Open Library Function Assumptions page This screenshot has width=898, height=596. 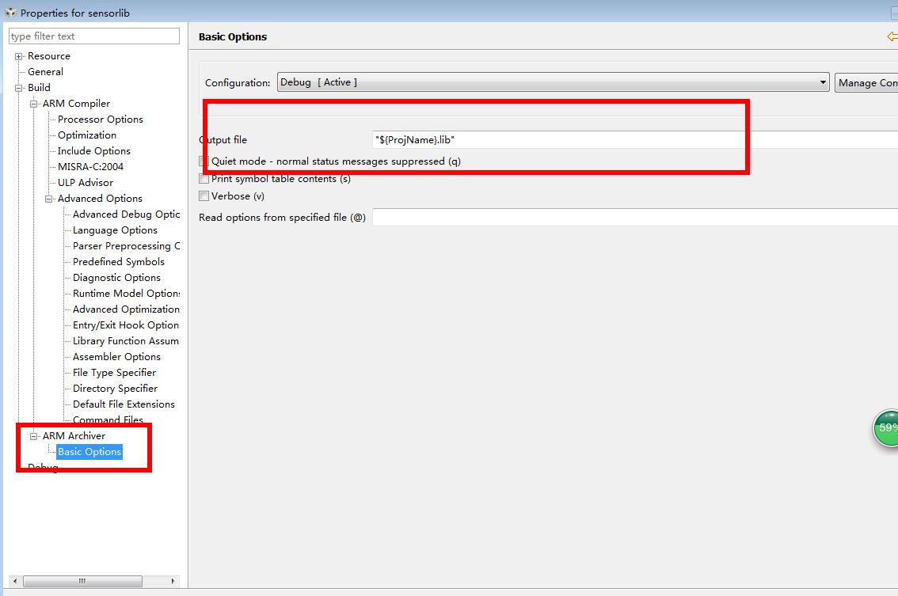click(x=126, y=341)
